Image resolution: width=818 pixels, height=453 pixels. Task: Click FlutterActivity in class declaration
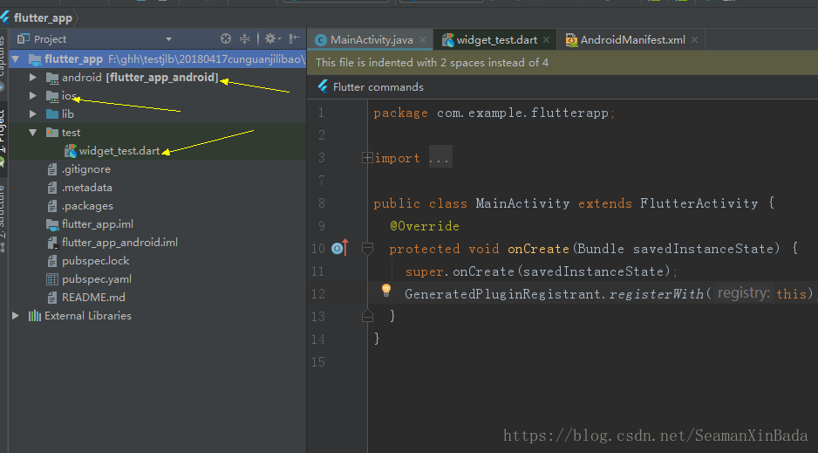point(699,203)
